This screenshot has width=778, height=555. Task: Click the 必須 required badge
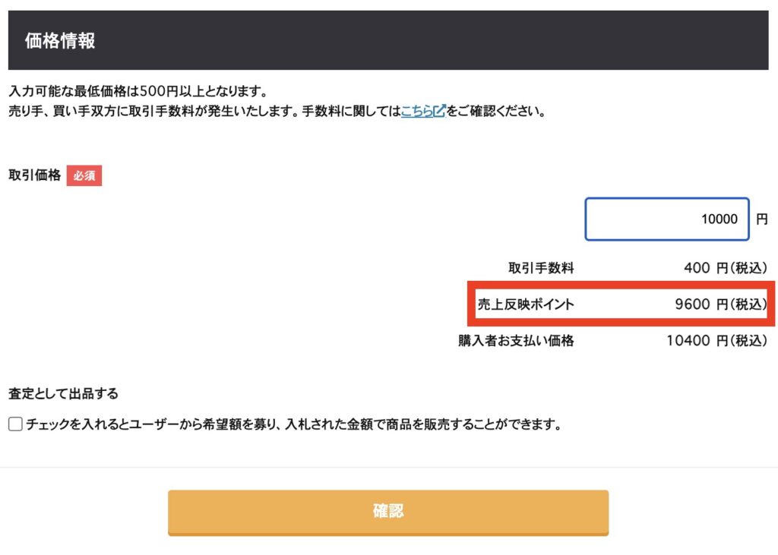pyautogui.click(x=84, y=175)
